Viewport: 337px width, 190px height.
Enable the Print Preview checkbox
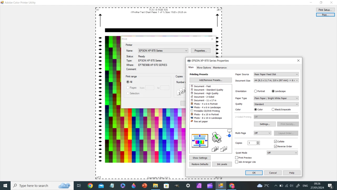click(x=237, y=158)
